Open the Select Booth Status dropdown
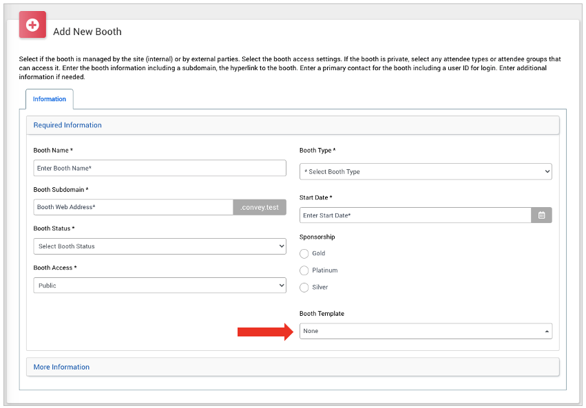Viewport: 586px width, 408px height. point(160,246)
